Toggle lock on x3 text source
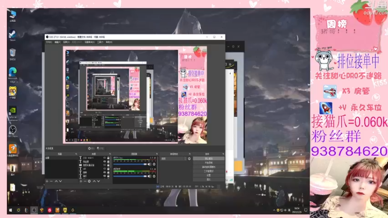Image resolution: width=388 pixels, height=218 pixels. click(x=108, y=169)
